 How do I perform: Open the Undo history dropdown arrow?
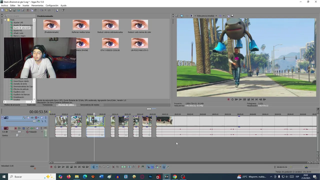45,10
